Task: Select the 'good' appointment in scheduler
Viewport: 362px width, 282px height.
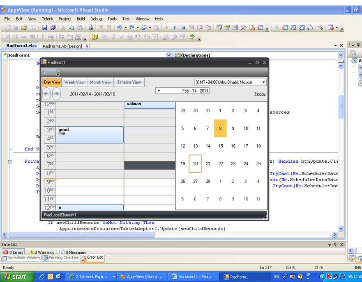Action: point(90,134)
